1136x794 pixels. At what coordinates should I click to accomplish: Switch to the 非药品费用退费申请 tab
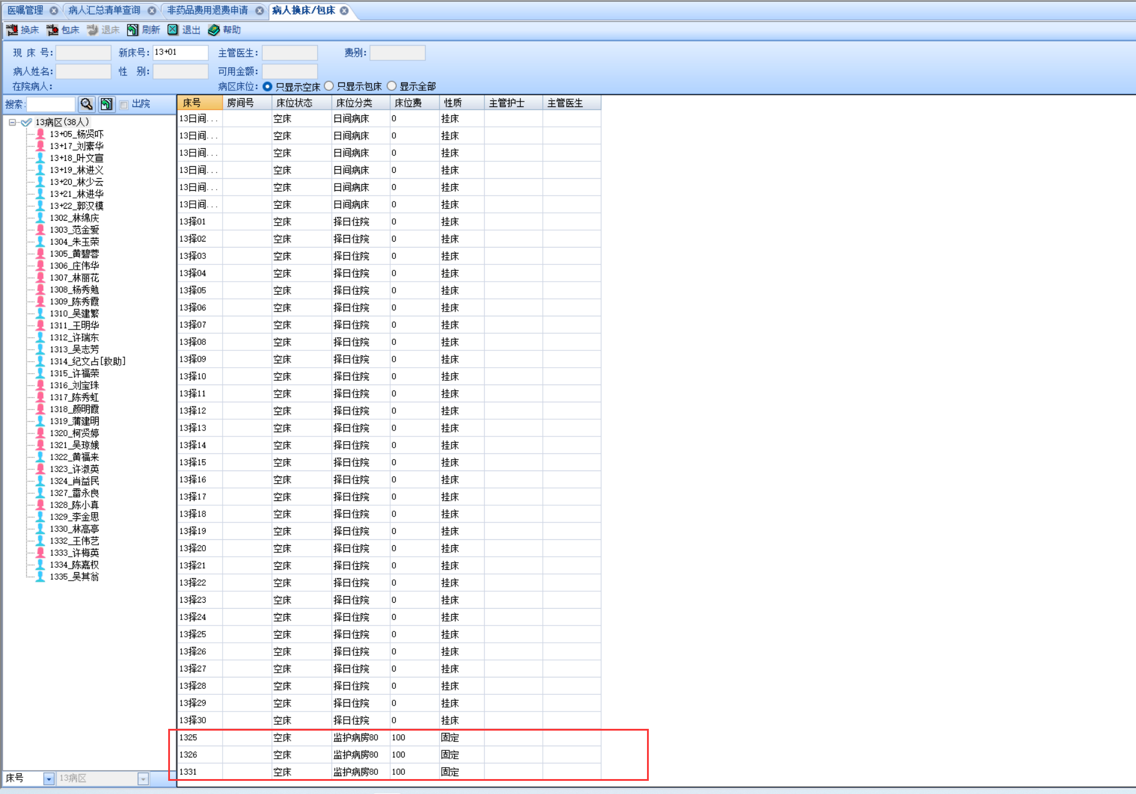click(207, 11)
